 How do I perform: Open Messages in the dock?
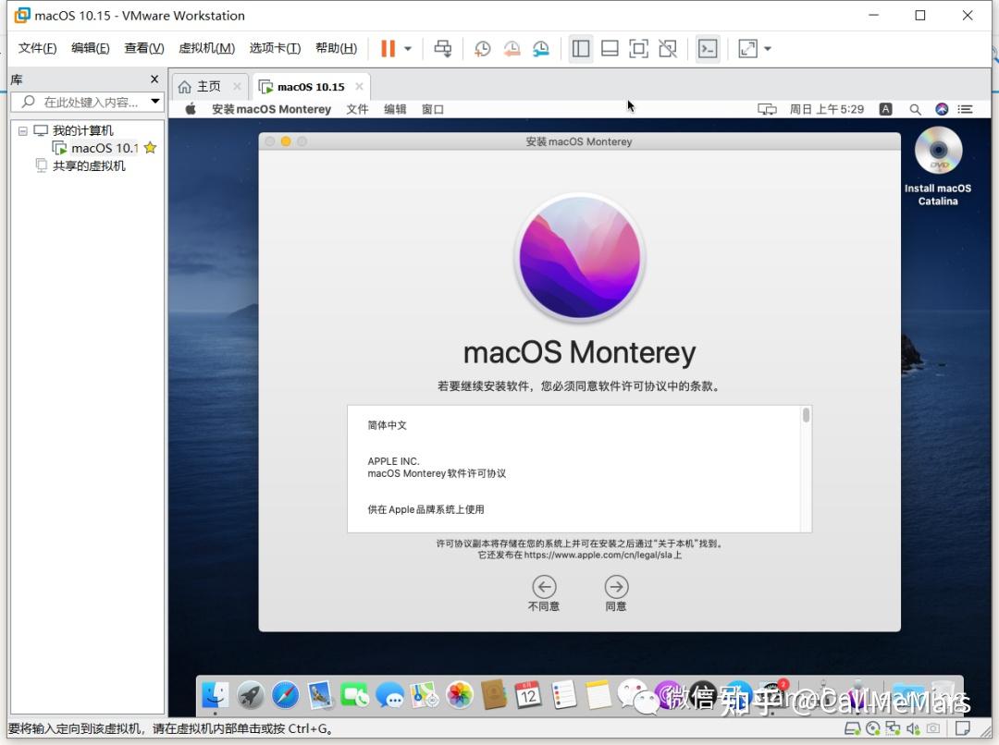click(x=389, y=695)
